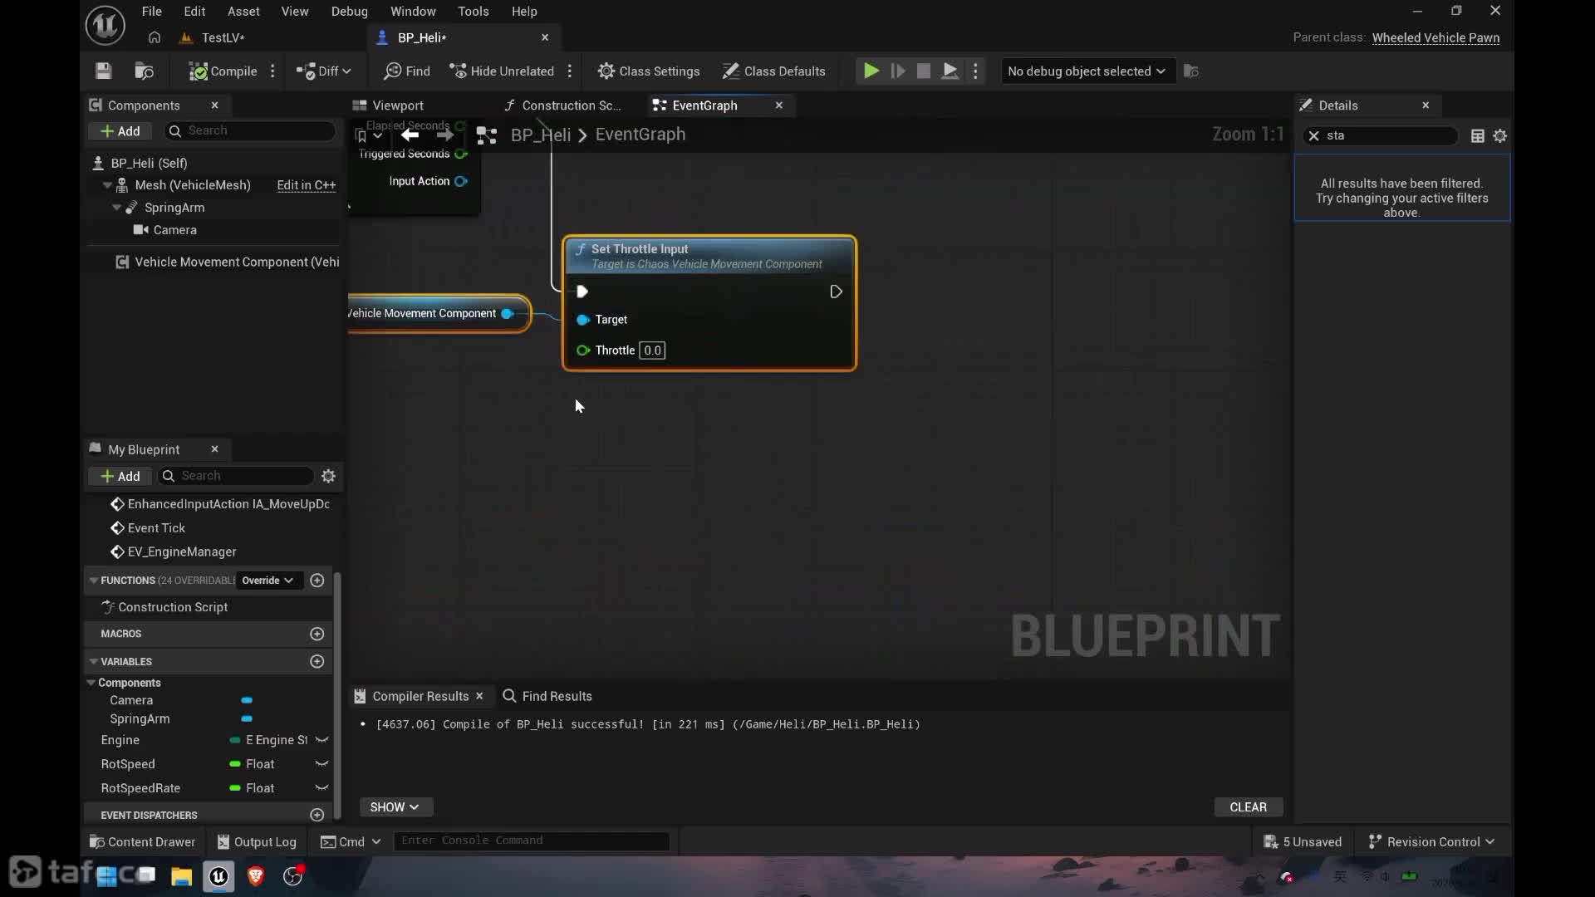Screen dimensions: 1595x897
Task: Stop the play session
Action: 924,71
